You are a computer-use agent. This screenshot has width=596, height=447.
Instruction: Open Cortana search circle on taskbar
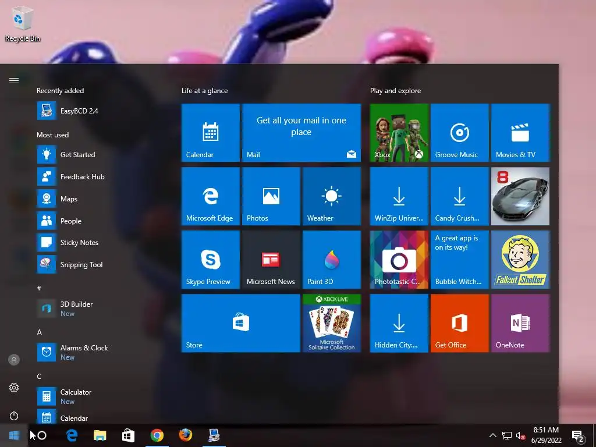tap(42, 435)
